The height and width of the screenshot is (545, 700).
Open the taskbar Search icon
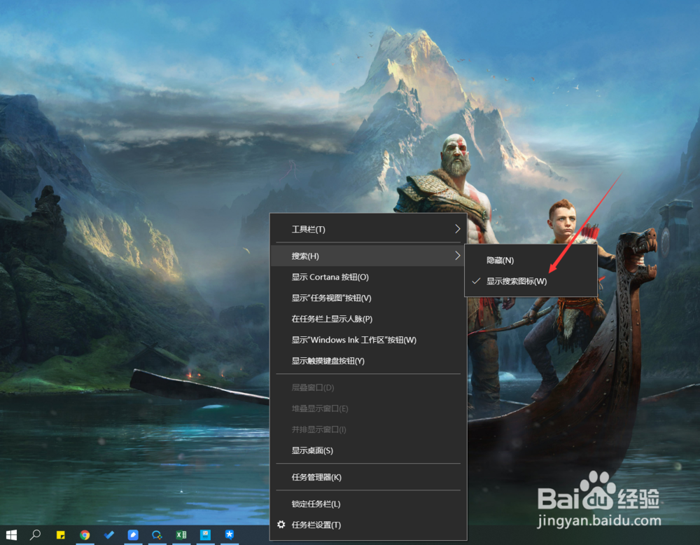point(35,534)
